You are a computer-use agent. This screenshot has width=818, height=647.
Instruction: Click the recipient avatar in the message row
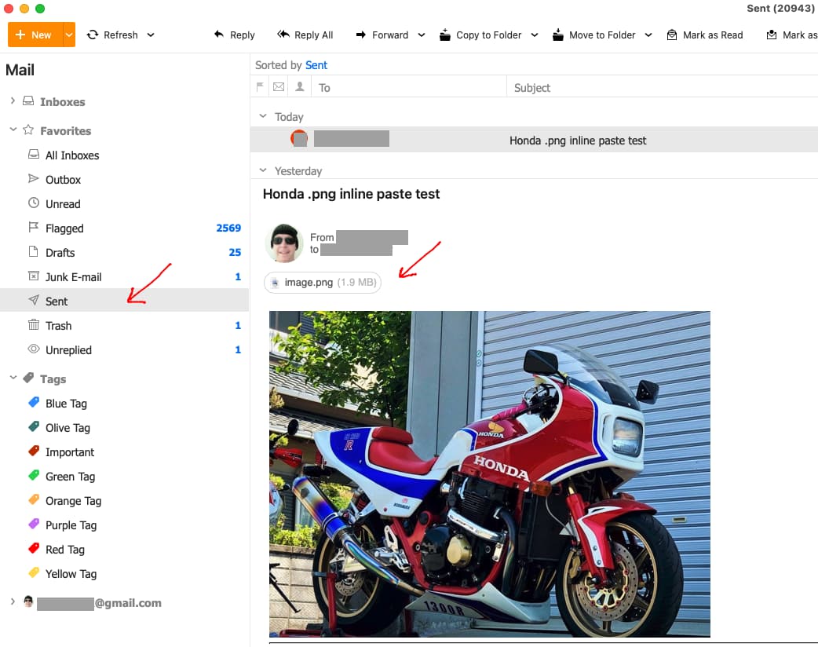(x=299, y=138)
